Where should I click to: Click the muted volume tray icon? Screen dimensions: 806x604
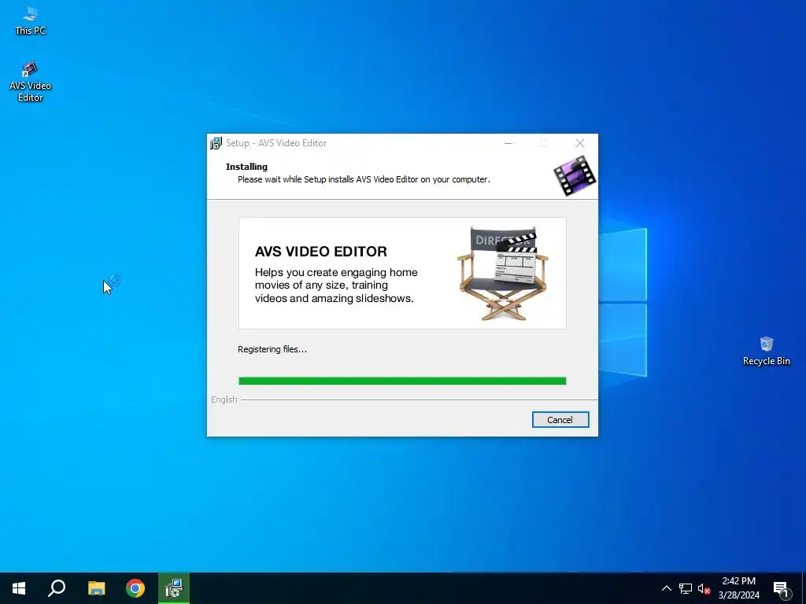[x=704, y=588]
